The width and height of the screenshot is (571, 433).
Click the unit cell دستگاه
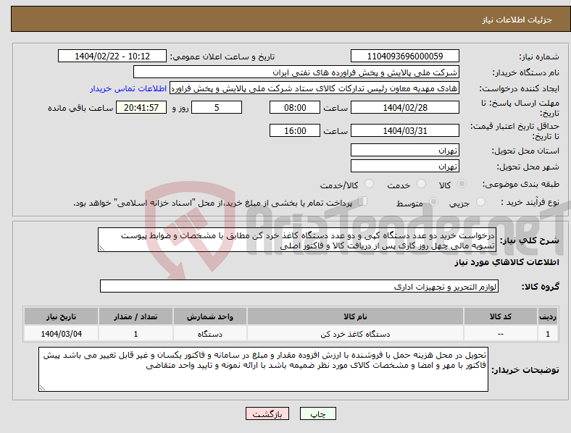tap(210, 334)
